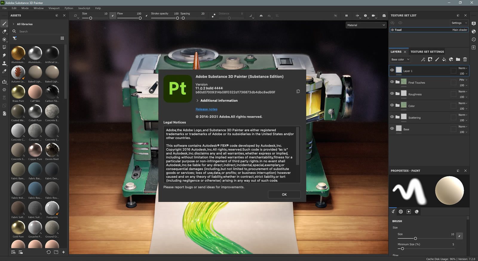Open the Material viewport mode dropdown

(366, 25)
